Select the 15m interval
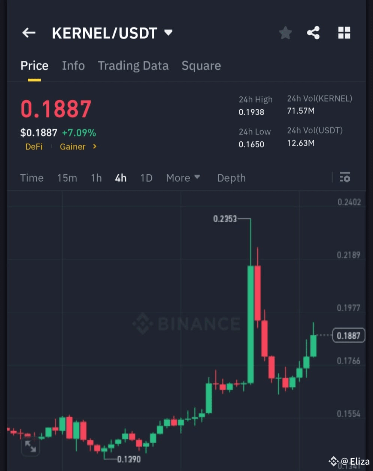This screenshot has width=373, height=471. pos(67,178)
